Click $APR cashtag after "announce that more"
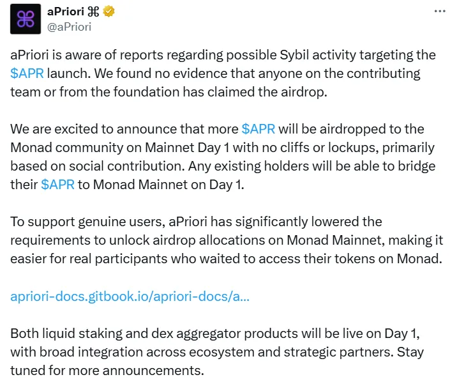This screenshot has width=450, height=384. click(259, 129)
